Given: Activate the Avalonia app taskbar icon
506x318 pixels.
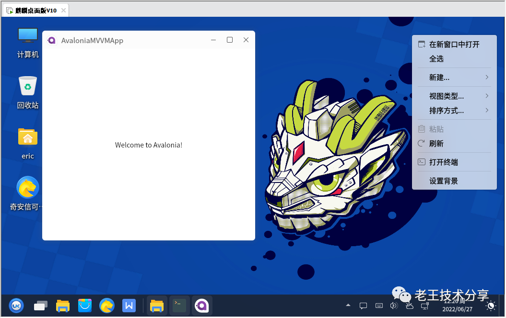Looking at the screenshot, I should pyautogui.click(x=202, y=306).
